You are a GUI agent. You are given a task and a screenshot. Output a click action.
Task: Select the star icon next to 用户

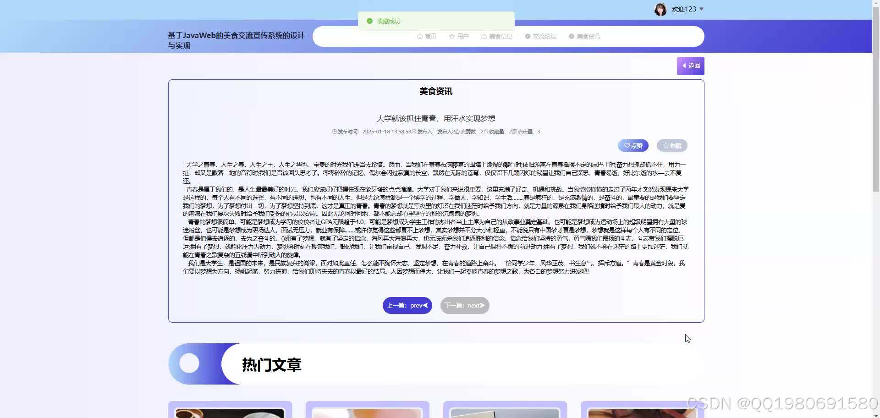click(451, 36)
